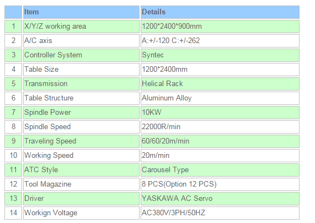Click the 'Carousel Type' value
The height and width of the screenshot is (223, 315).
pyautogui.click(x=220, y=170)
